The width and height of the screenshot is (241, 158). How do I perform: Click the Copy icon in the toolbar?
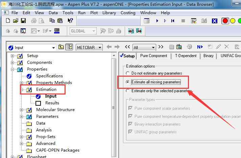coord(52,21)
